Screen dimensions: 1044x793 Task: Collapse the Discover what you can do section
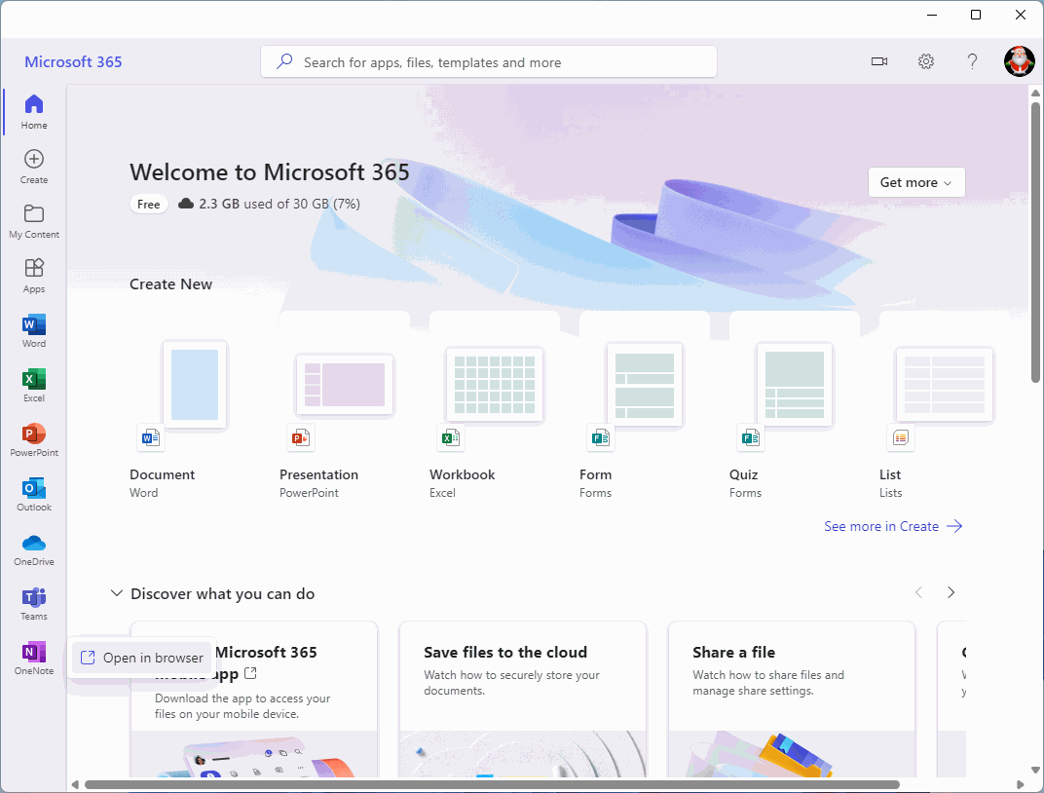pyautogui.click(x=117, y=593)
